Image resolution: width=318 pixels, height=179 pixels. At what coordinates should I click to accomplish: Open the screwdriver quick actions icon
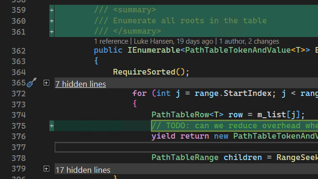point(31,83)
